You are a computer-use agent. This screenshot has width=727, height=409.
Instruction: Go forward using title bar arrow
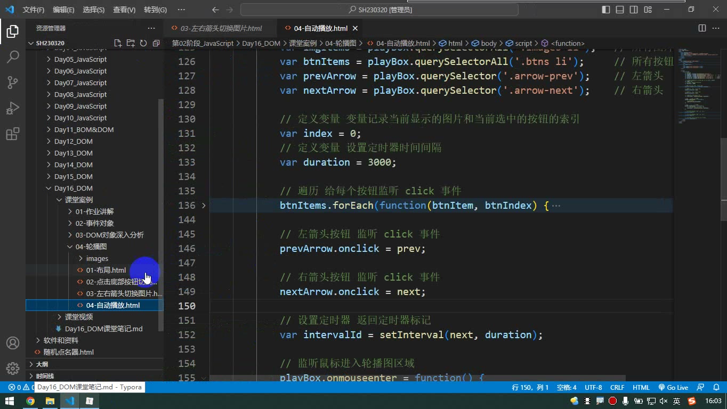pyautogui.click(x=230, y=10)
